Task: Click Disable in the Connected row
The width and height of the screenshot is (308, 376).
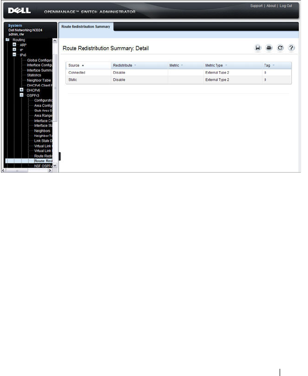Action: (119, 73)
